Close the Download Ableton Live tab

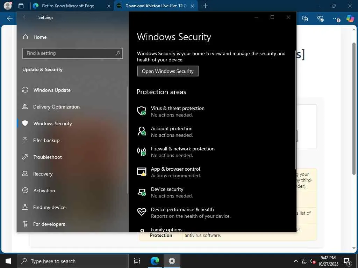point(193,6)
